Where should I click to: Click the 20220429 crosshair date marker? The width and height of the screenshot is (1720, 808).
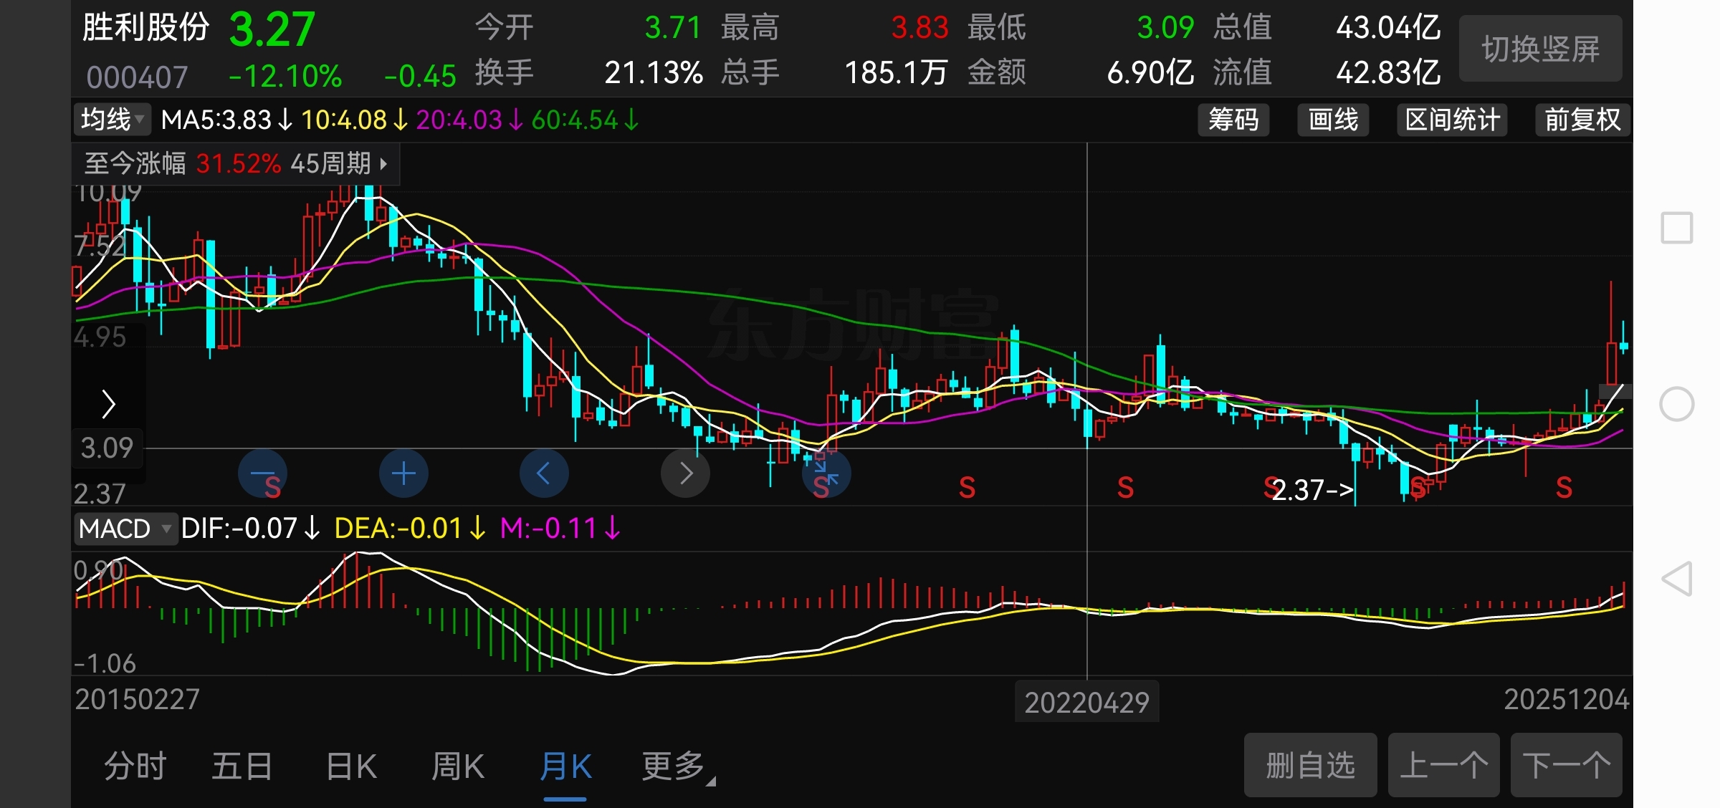(1086, 702)
